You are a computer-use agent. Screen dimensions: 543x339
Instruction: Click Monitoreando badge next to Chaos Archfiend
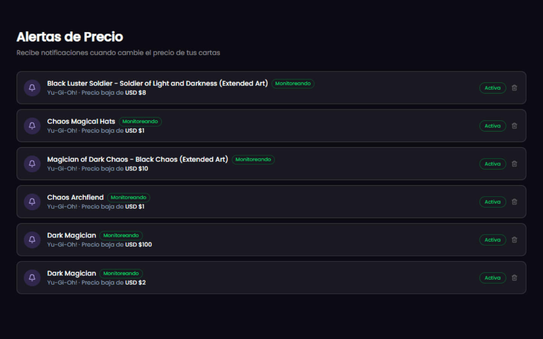click(x=129, y=197)
